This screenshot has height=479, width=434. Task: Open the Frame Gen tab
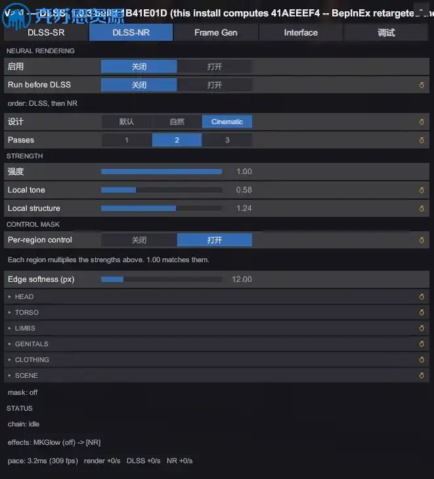[216, 32]
